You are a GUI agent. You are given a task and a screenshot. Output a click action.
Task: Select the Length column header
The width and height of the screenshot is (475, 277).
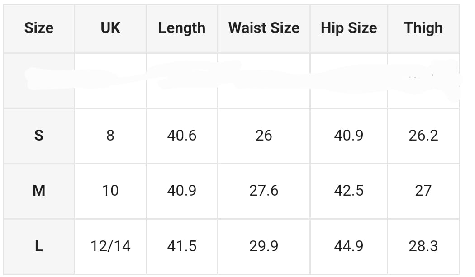pos(182,28)
